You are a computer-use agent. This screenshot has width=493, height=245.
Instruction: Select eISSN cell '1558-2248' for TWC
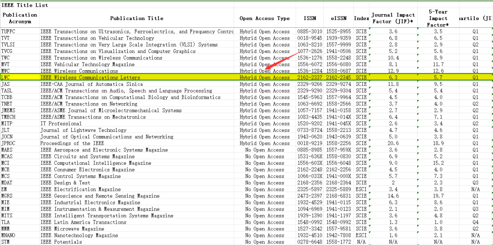click(x=339, y=58)
